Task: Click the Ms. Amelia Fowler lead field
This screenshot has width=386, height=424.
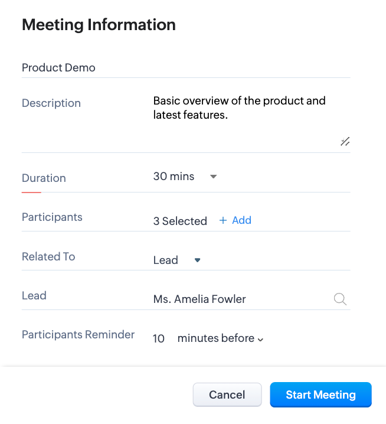Action: pyautogui.click(x=199, y=299)
